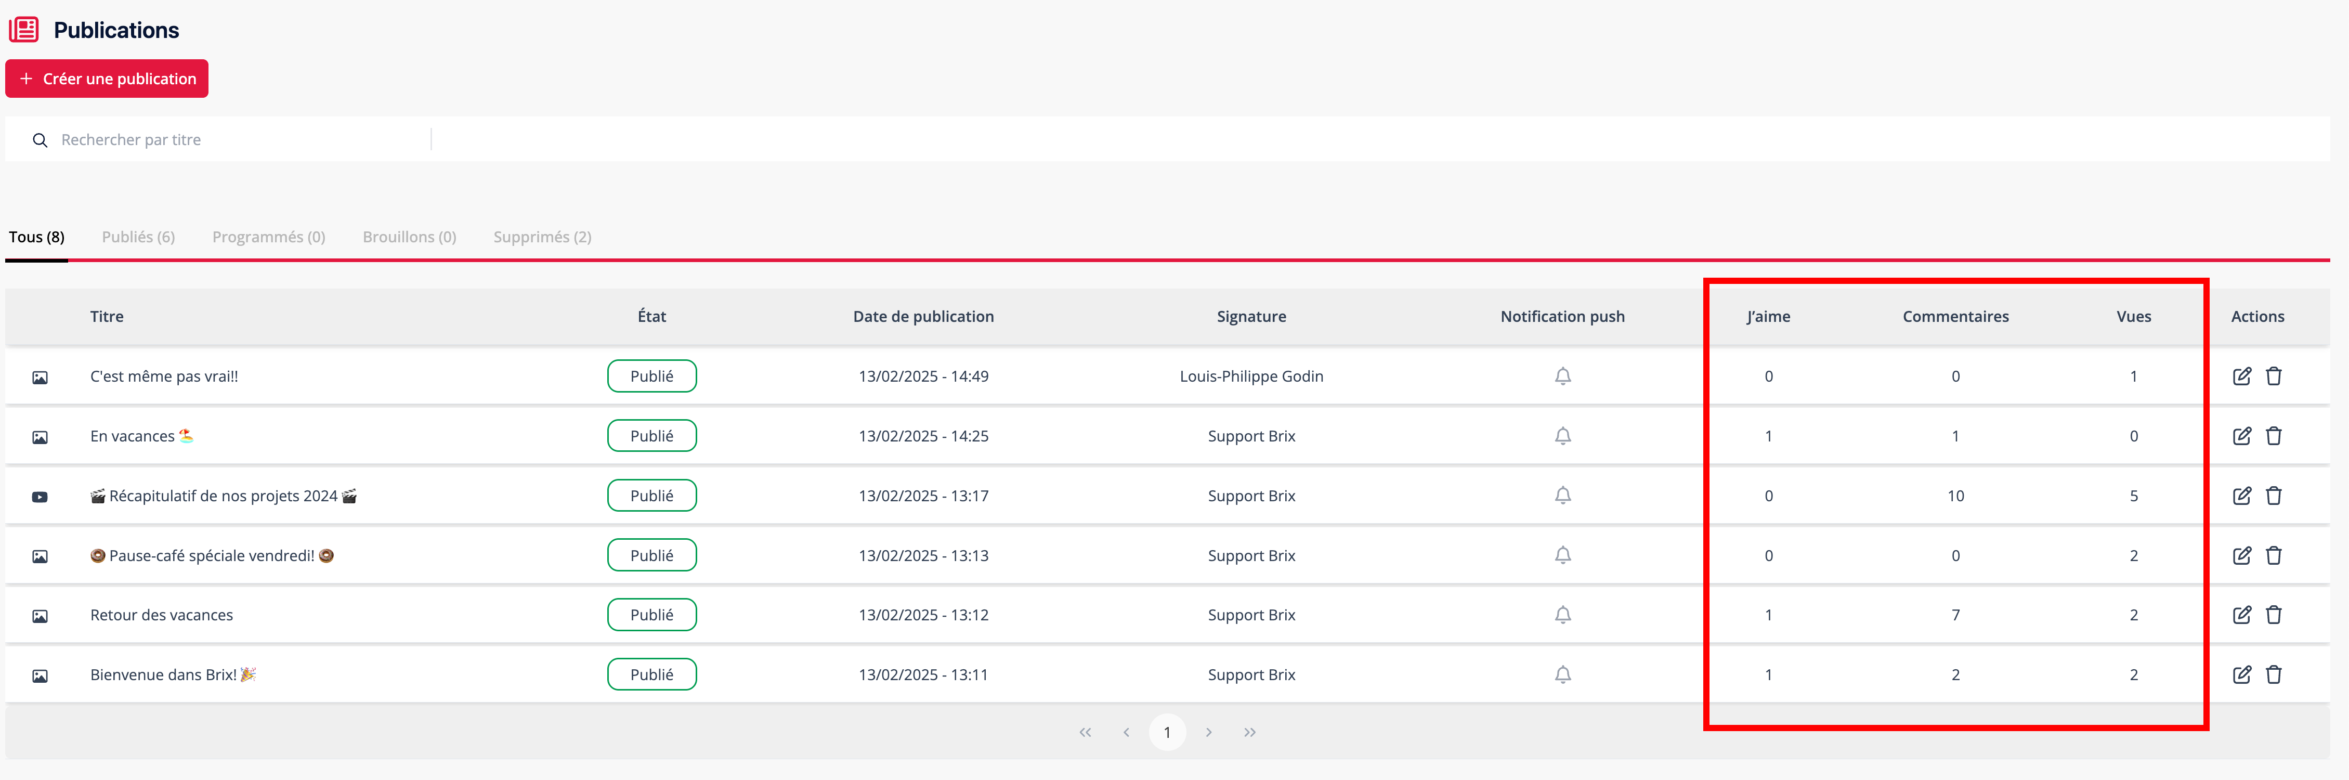Delete the "Récapitulatif de nos projets 2024" post
The width and height of the screenshot is (2349, 780).
pos(2273,496)
